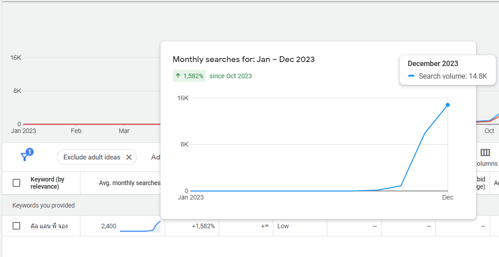Click the since Oct 2023 text
This screenshot has height=257, width=499.
(231, 76)
